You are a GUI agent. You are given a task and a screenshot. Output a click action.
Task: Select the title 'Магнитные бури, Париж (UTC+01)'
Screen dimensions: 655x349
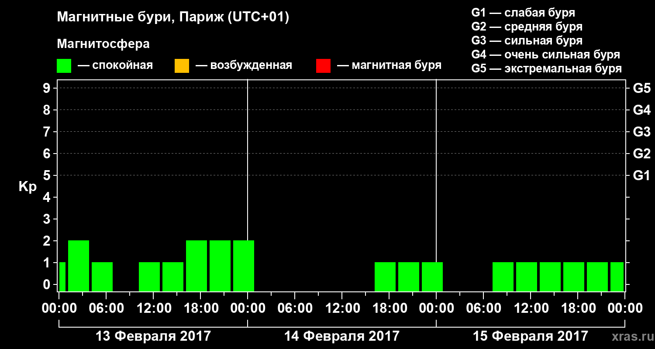(173, 17)
